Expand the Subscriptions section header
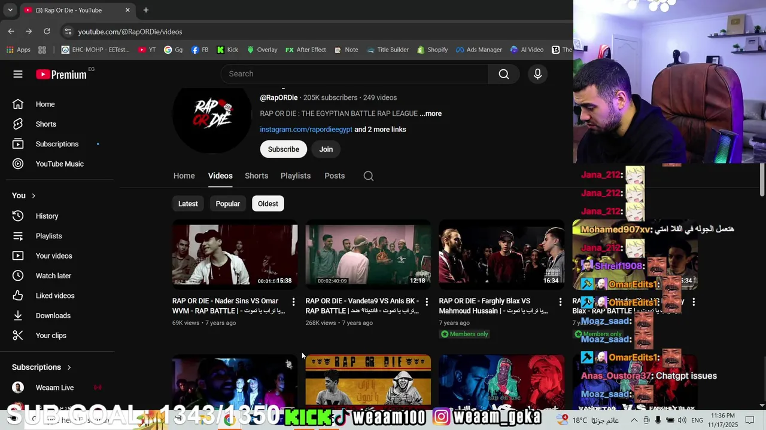Viewport: 766px width, 430px height. click(x=42, y=367)
